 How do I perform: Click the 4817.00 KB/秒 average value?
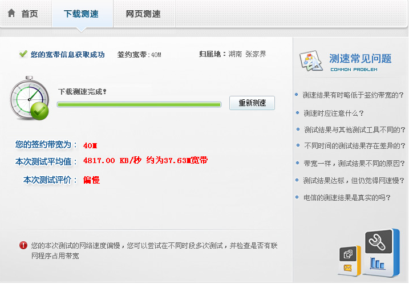(x=112, y=160)
